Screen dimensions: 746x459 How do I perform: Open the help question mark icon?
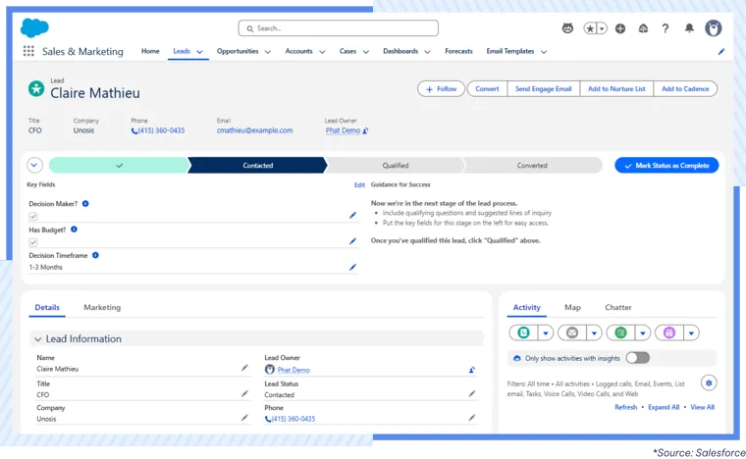coord(665,28)
